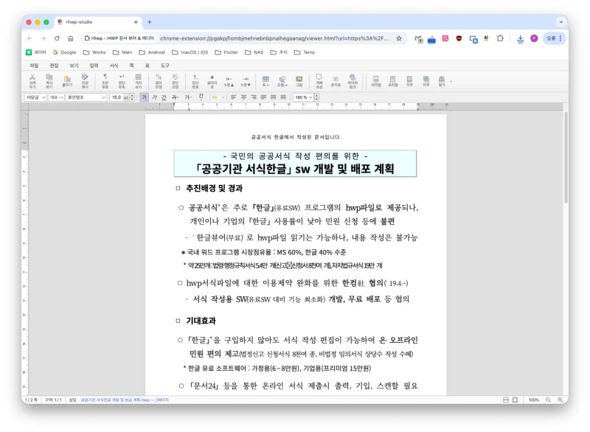This screenshot has width=590, height=432.
Task: Click the level down (수준▼) icon
Action: [246, 81]
